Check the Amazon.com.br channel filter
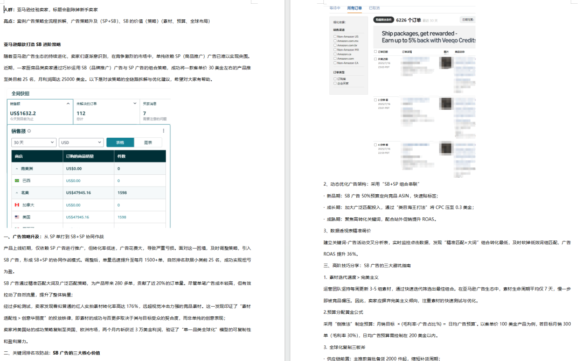This screenshot has width=582, height=361. click(x=335, y=45)
